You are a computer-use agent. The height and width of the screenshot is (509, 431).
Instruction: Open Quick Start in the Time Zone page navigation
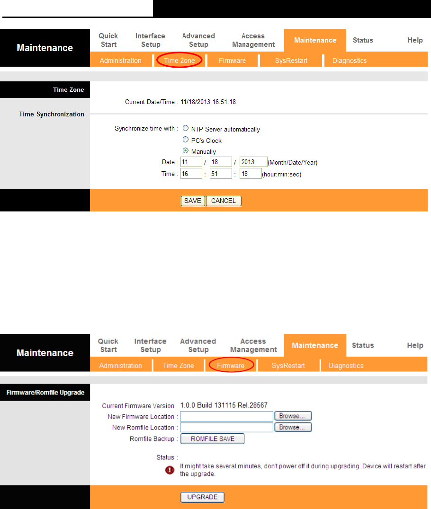click(108, 40)
